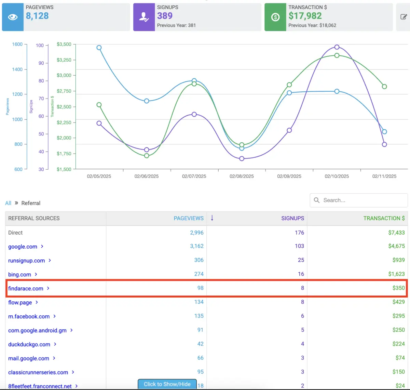Sort table by Signups column header
The width and height of the screenshot is (410, 390).
pyautogui.click(x=292, y=218)
